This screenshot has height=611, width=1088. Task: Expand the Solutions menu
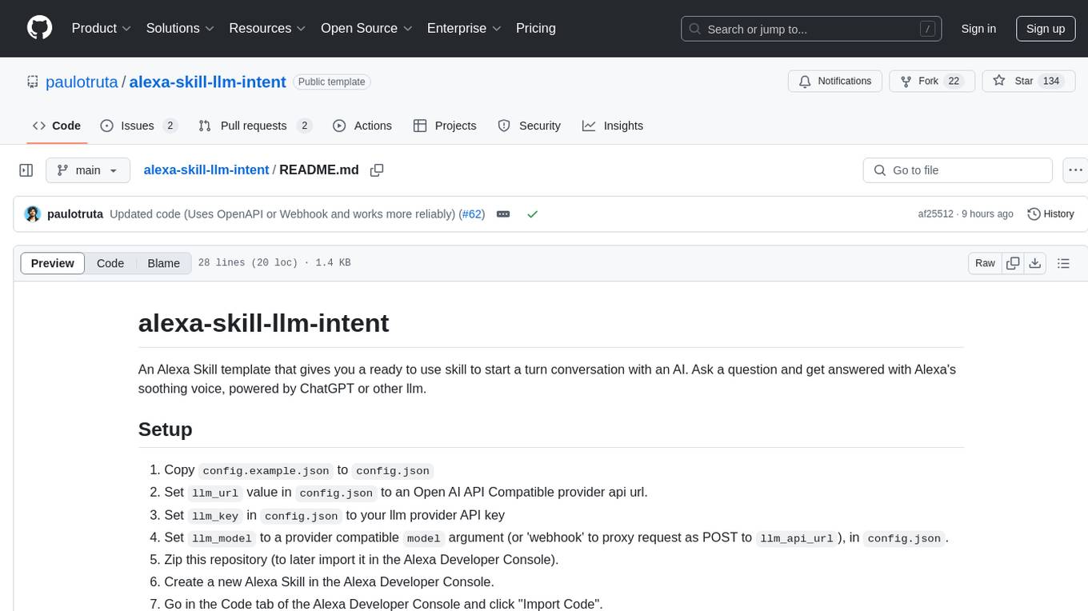tap(180, 28)
